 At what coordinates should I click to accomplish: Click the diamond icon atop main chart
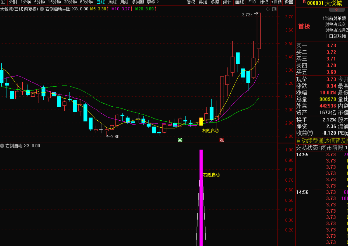point(268,9)
